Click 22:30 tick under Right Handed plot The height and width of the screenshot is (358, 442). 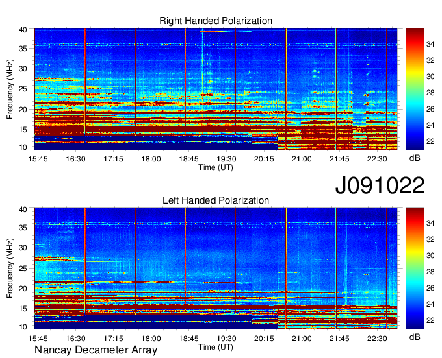point(377,159)
